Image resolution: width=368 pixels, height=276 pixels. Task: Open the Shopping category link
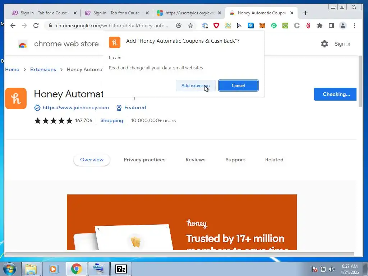pyautogui.click(x=112, y=120)
